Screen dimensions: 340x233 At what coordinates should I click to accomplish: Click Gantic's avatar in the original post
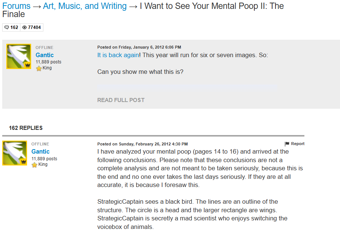coord(19,56)
